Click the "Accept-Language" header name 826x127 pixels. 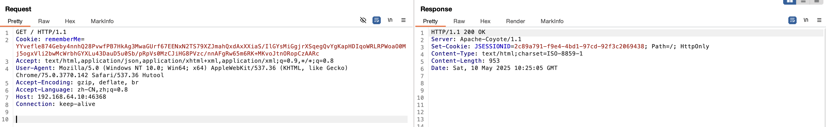coord(43,89)
